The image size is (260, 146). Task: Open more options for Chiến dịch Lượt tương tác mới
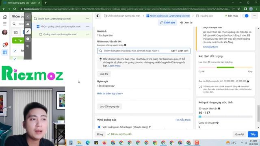[x=87, y=19]
